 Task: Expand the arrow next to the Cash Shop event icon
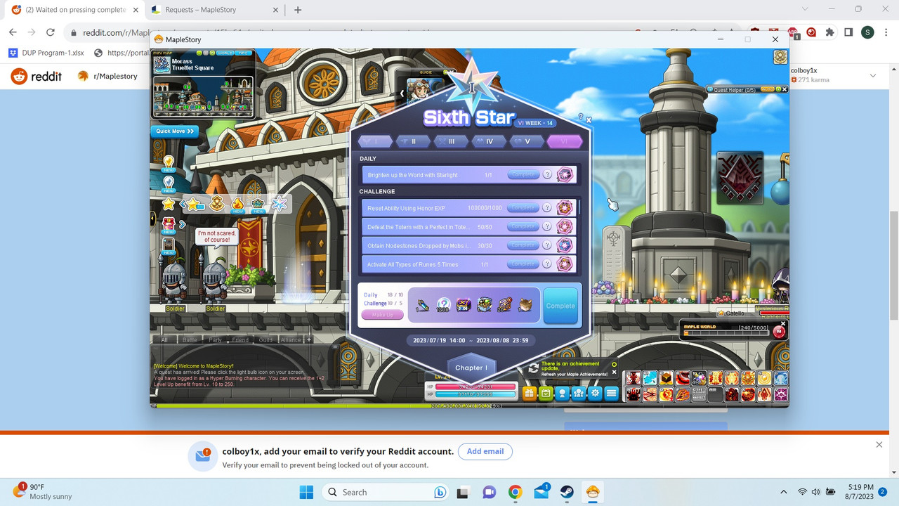(x=182, y=224)
